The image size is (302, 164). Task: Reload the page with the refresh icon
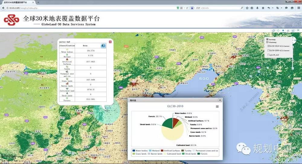point(187,8)
